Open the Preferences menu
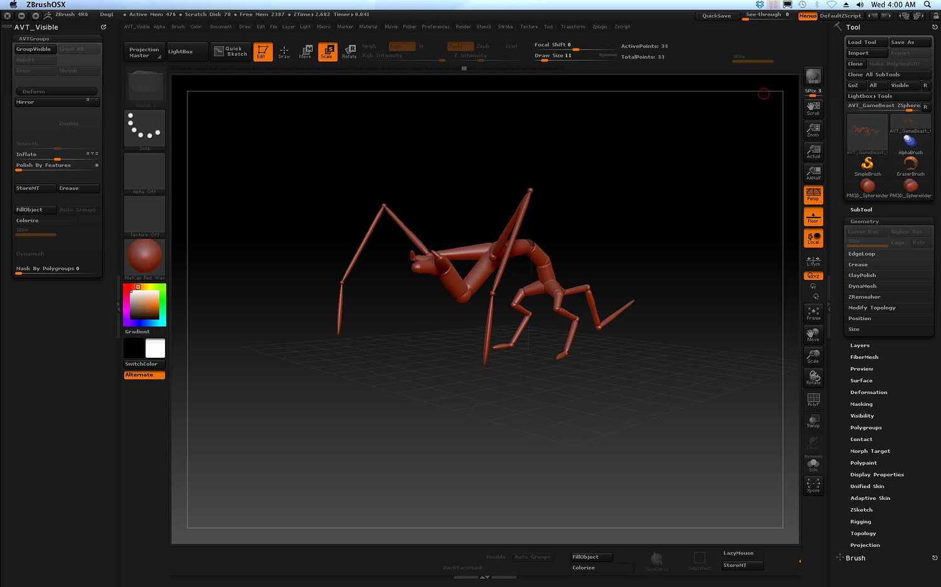Image resolution: width=941 pixels, height=587 pixels. coord(435,26)
